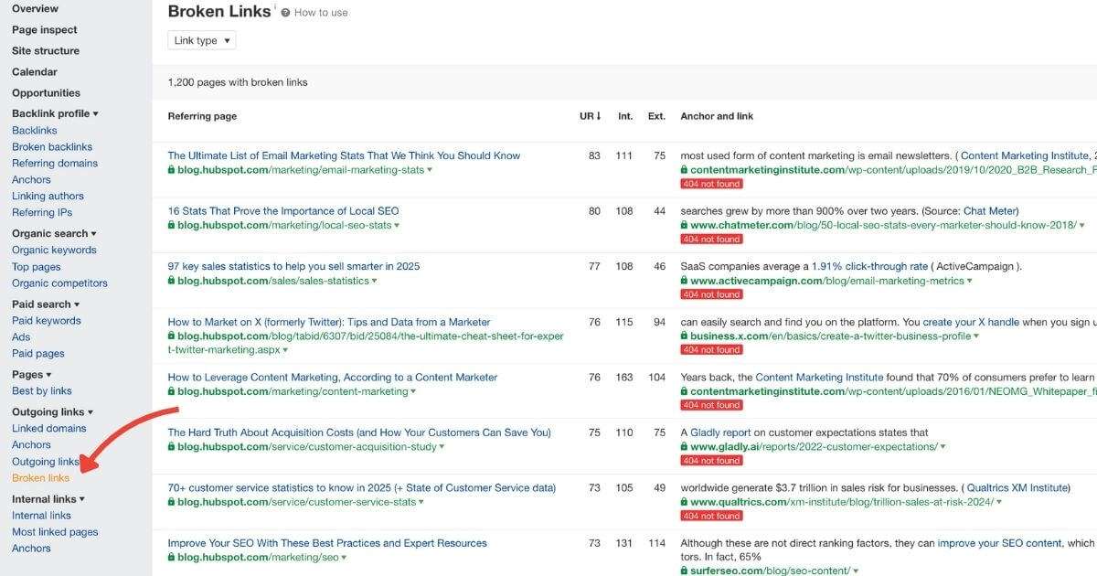The width and height of the screenshot is (1097, 576).
Task: Open the Link type filter dropdown
Action: coord(200,39)
